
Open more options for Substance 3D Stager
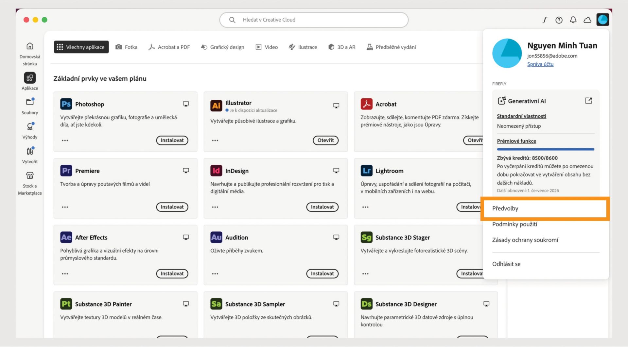[365, 274]
